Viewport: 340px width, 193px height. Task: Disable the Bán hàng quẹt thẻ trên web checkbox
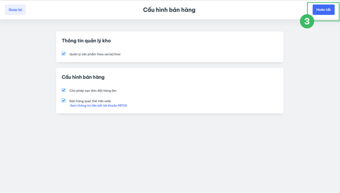[x=63, y=100]
